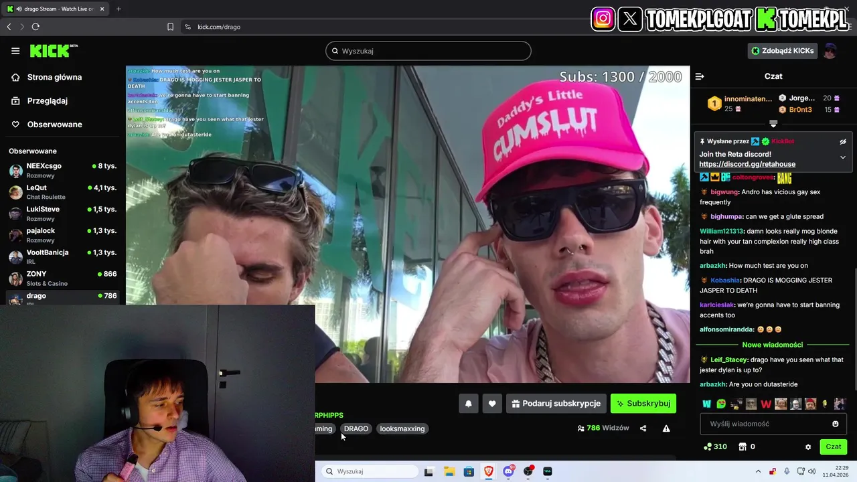
Task: Click the Wyszukaj search field on Kick
Action: pos(428,51)
